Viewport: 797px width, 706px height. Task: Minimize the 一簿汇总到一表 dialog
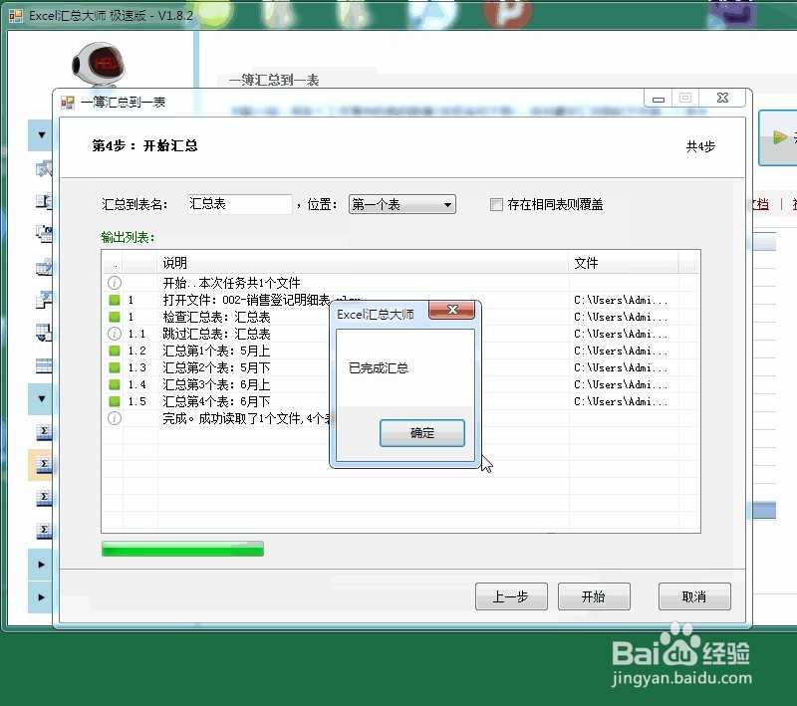click(x=659, y=98)
